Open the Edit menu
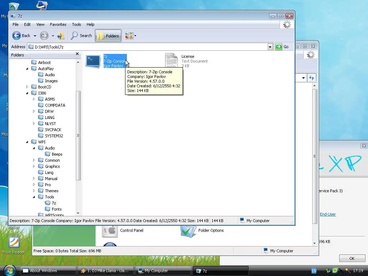The width and height of the screenshot is (368, 276). (27, 24)
